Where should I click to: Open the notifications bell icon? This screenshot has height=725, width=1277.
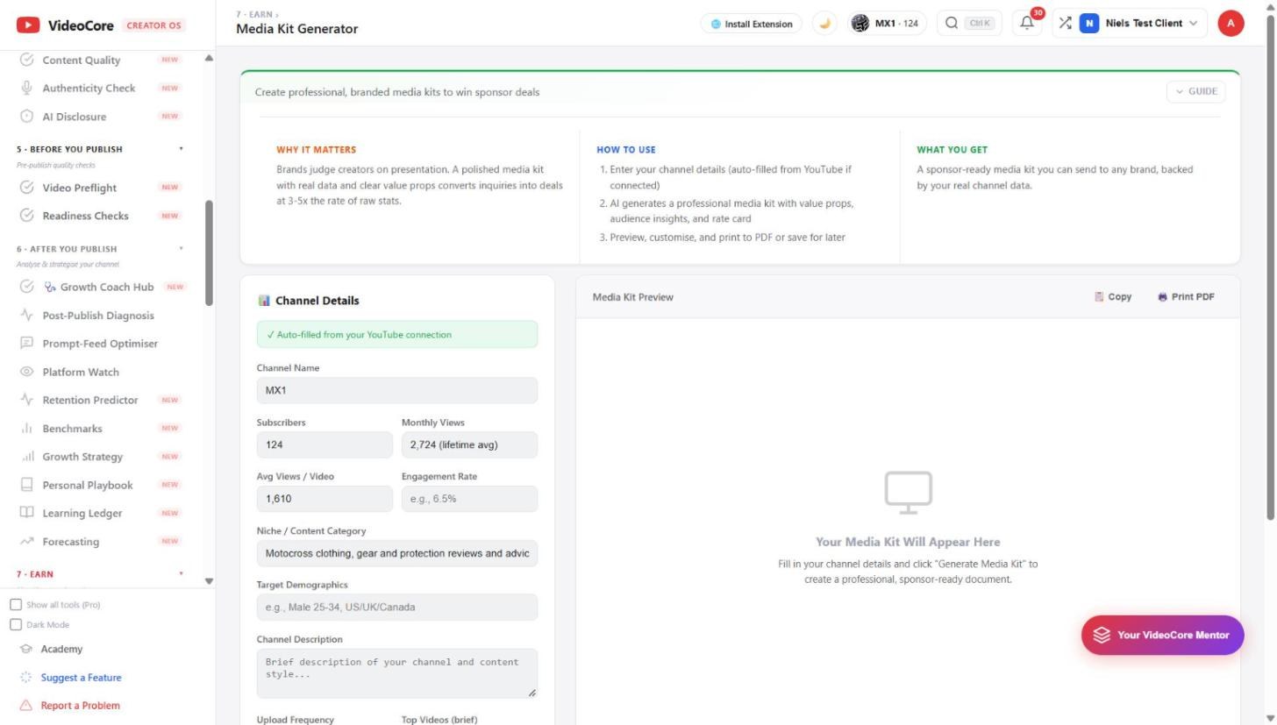click(x=1027, y=24)
